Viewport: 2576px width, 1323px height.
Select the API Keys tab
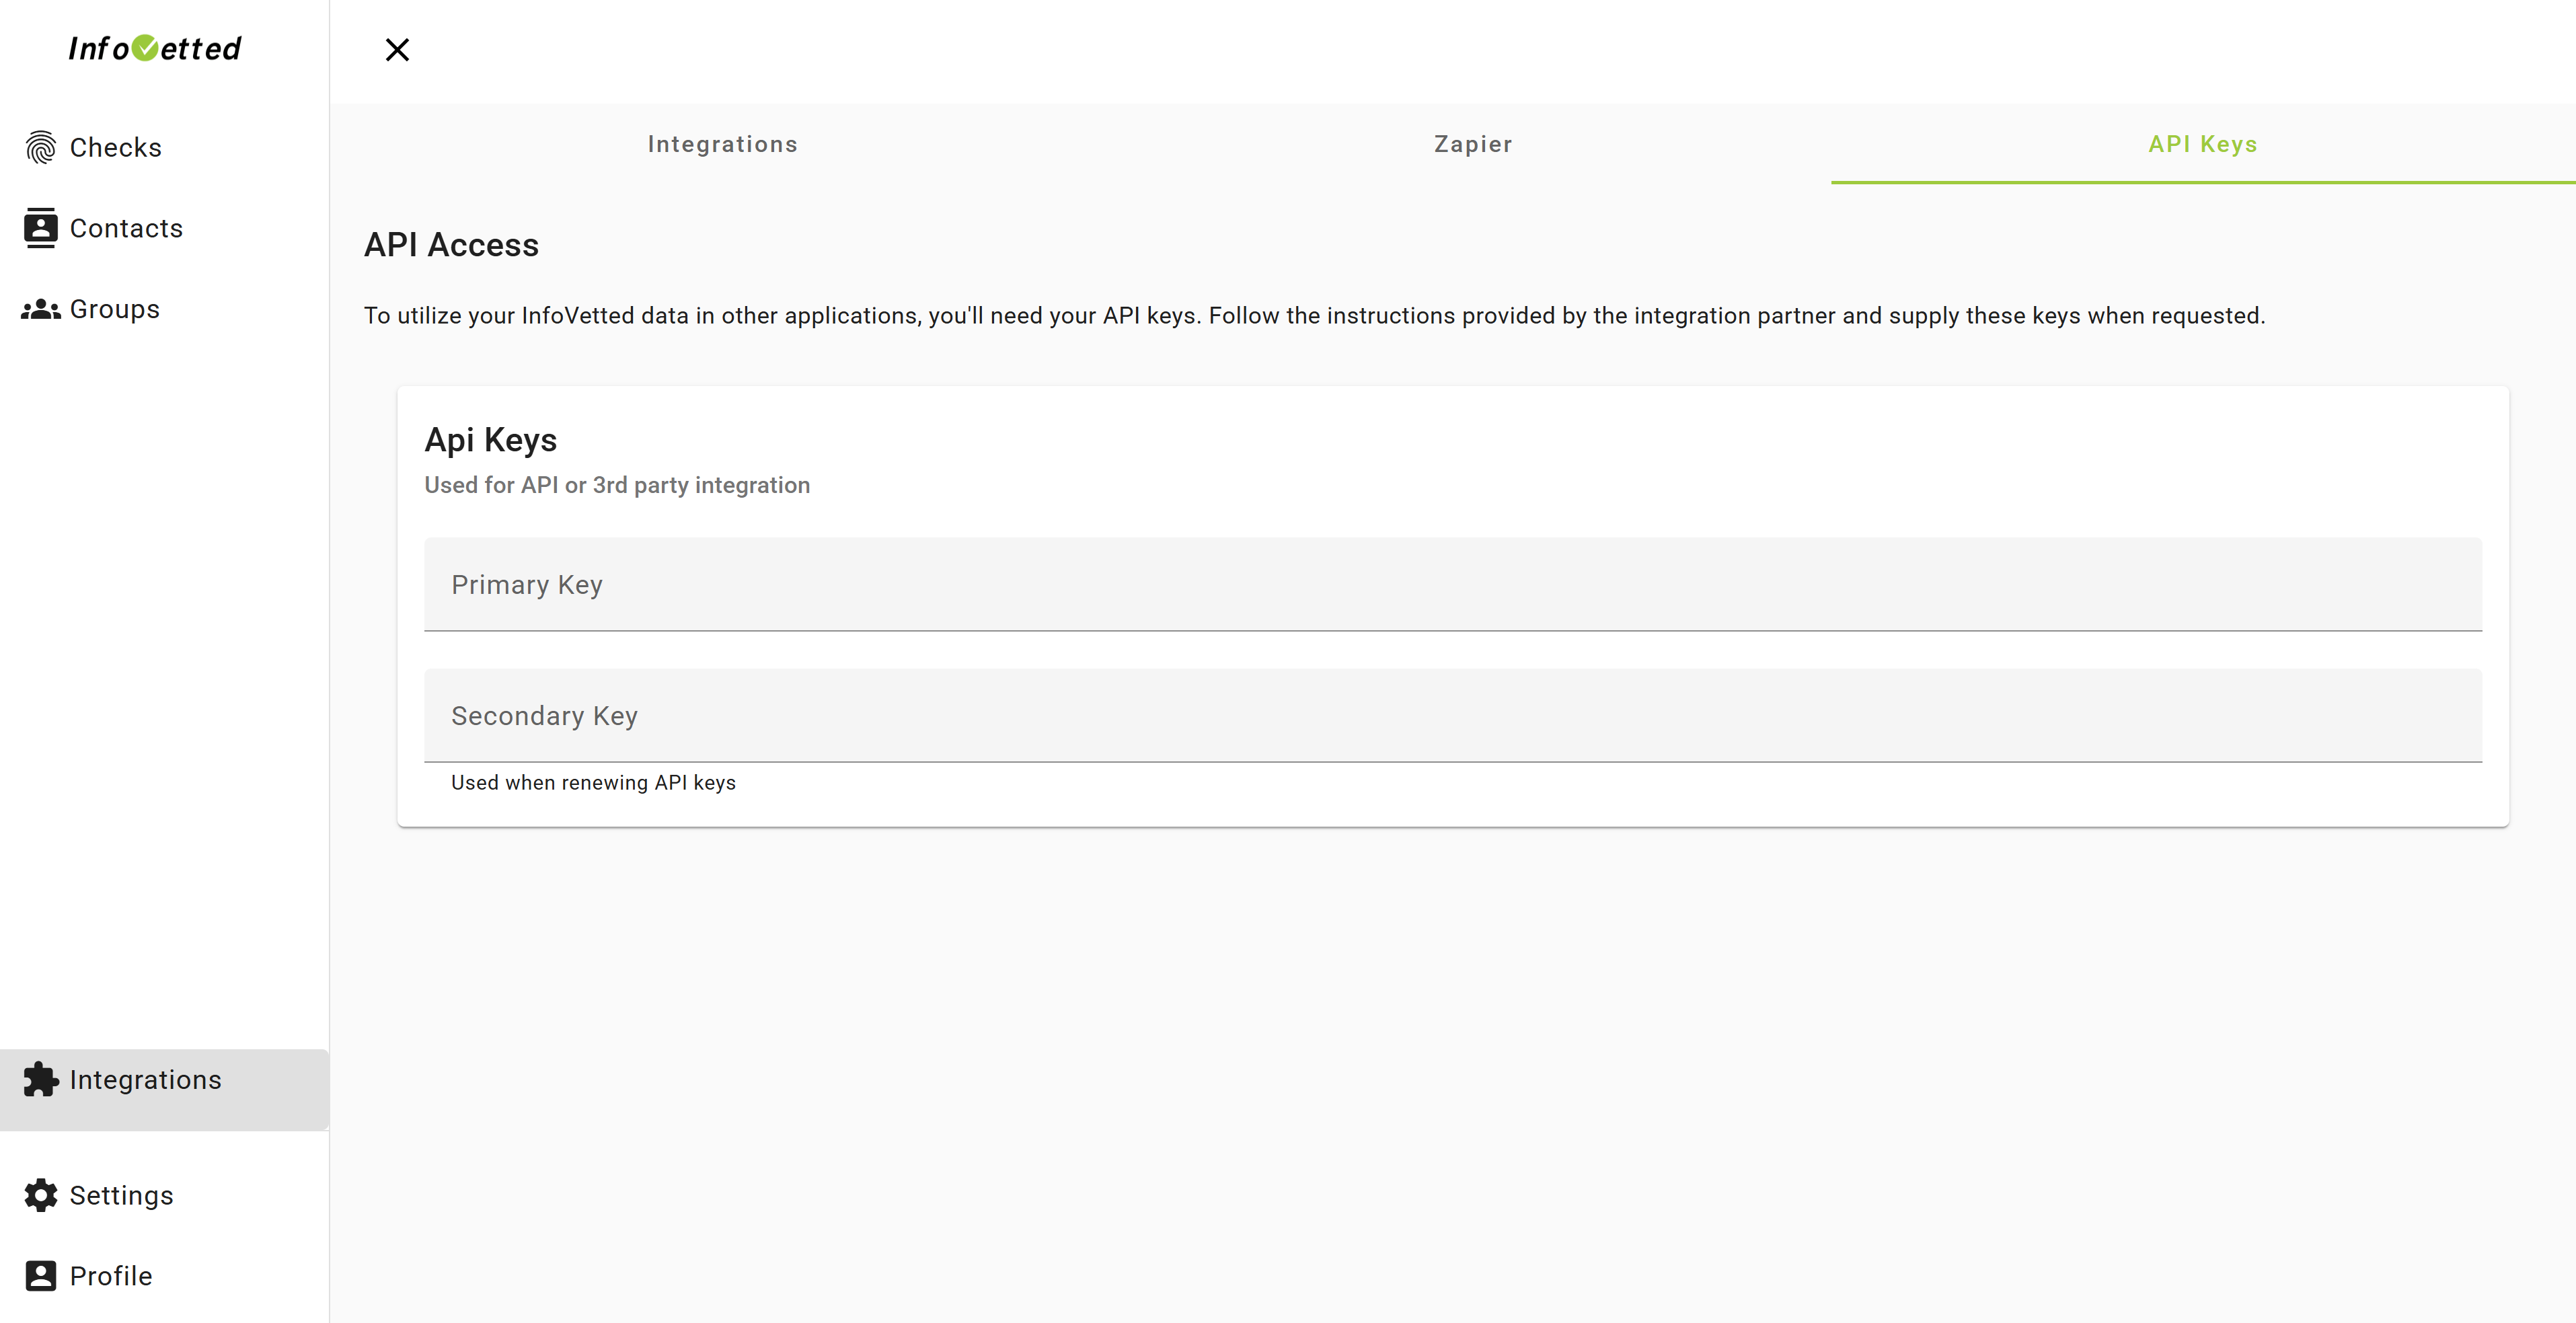2202,144
